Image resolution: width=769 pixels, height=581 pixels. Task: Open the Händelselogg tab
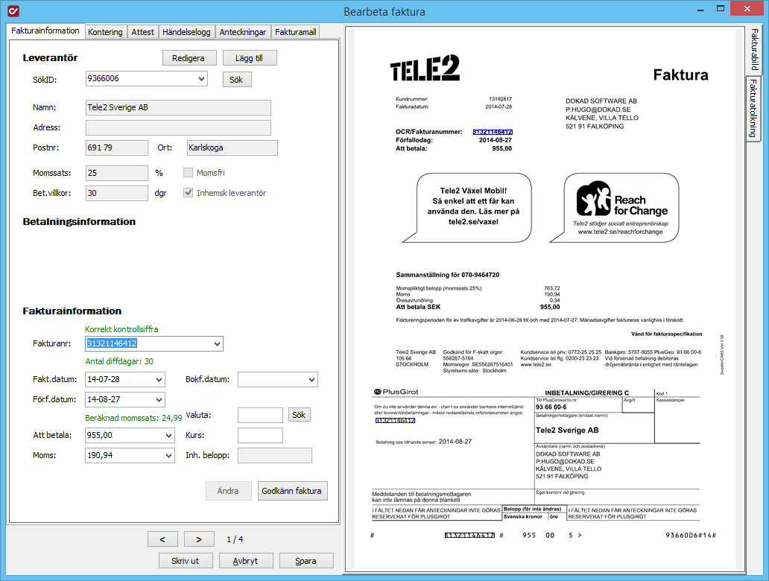[x=186, y=32]
